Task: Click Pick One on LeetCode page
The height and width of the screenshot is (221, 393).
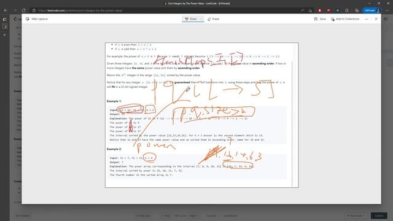Action: (143, 215)
